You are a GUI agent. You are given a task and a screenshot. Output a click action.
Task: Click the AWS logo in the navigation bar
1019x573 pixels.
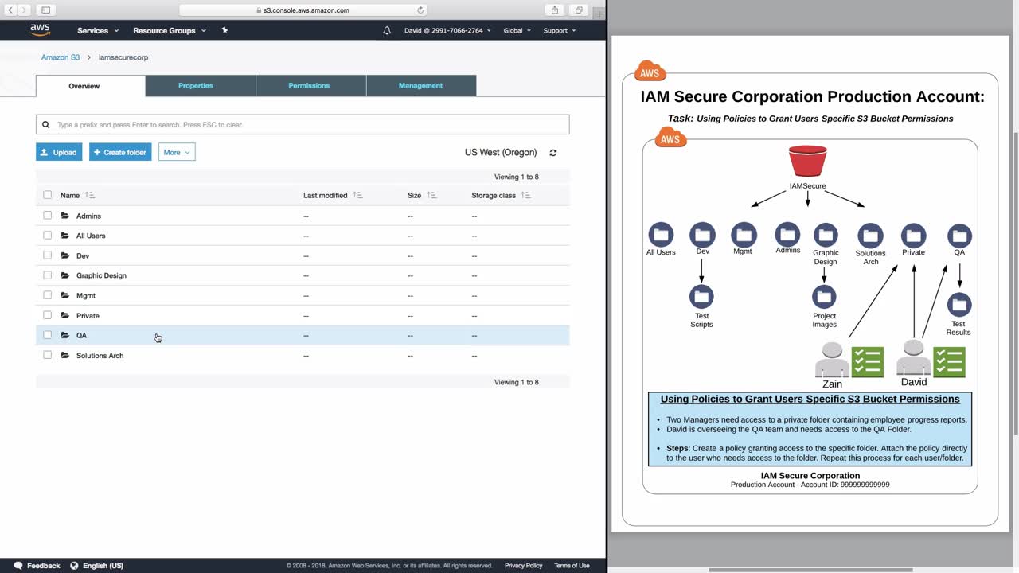coord(40,30)
